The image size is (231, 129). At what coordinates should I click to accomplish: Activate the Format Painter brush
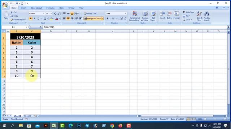click(x=12, y=20)
